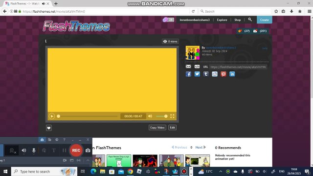Click the Edit button below video
This screenshot has width=313, height=176.
point(172,128)
